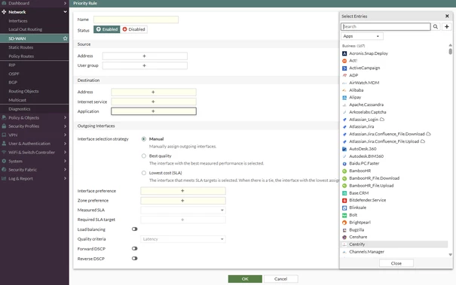This screenshot has height=285, width=456.
Task: Click the Cancel button
Action: (280, 279)
